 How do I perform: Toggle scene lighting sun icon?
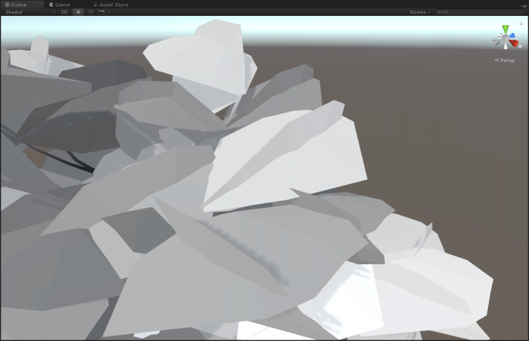click(x=78, y=12)
